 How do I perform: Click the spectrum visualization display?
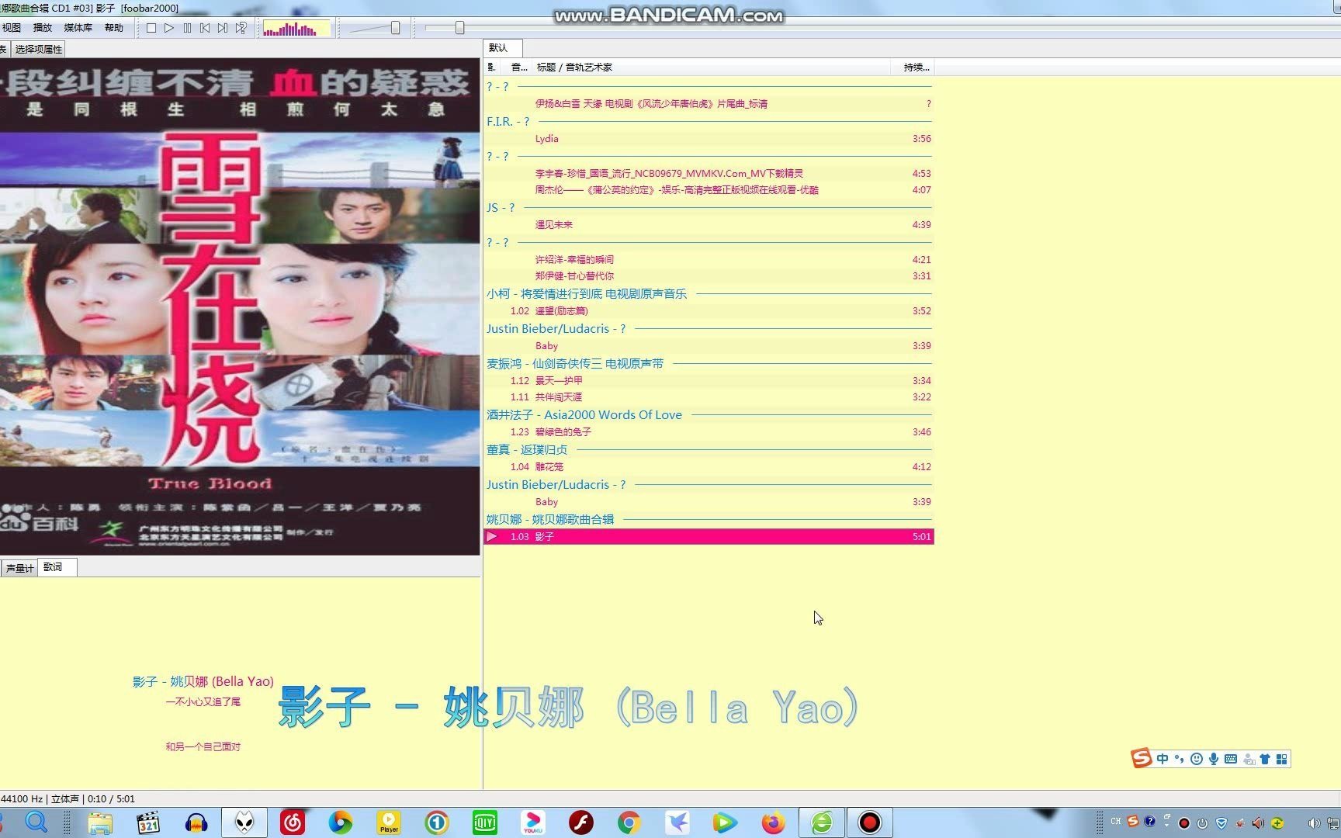[296, 29]
